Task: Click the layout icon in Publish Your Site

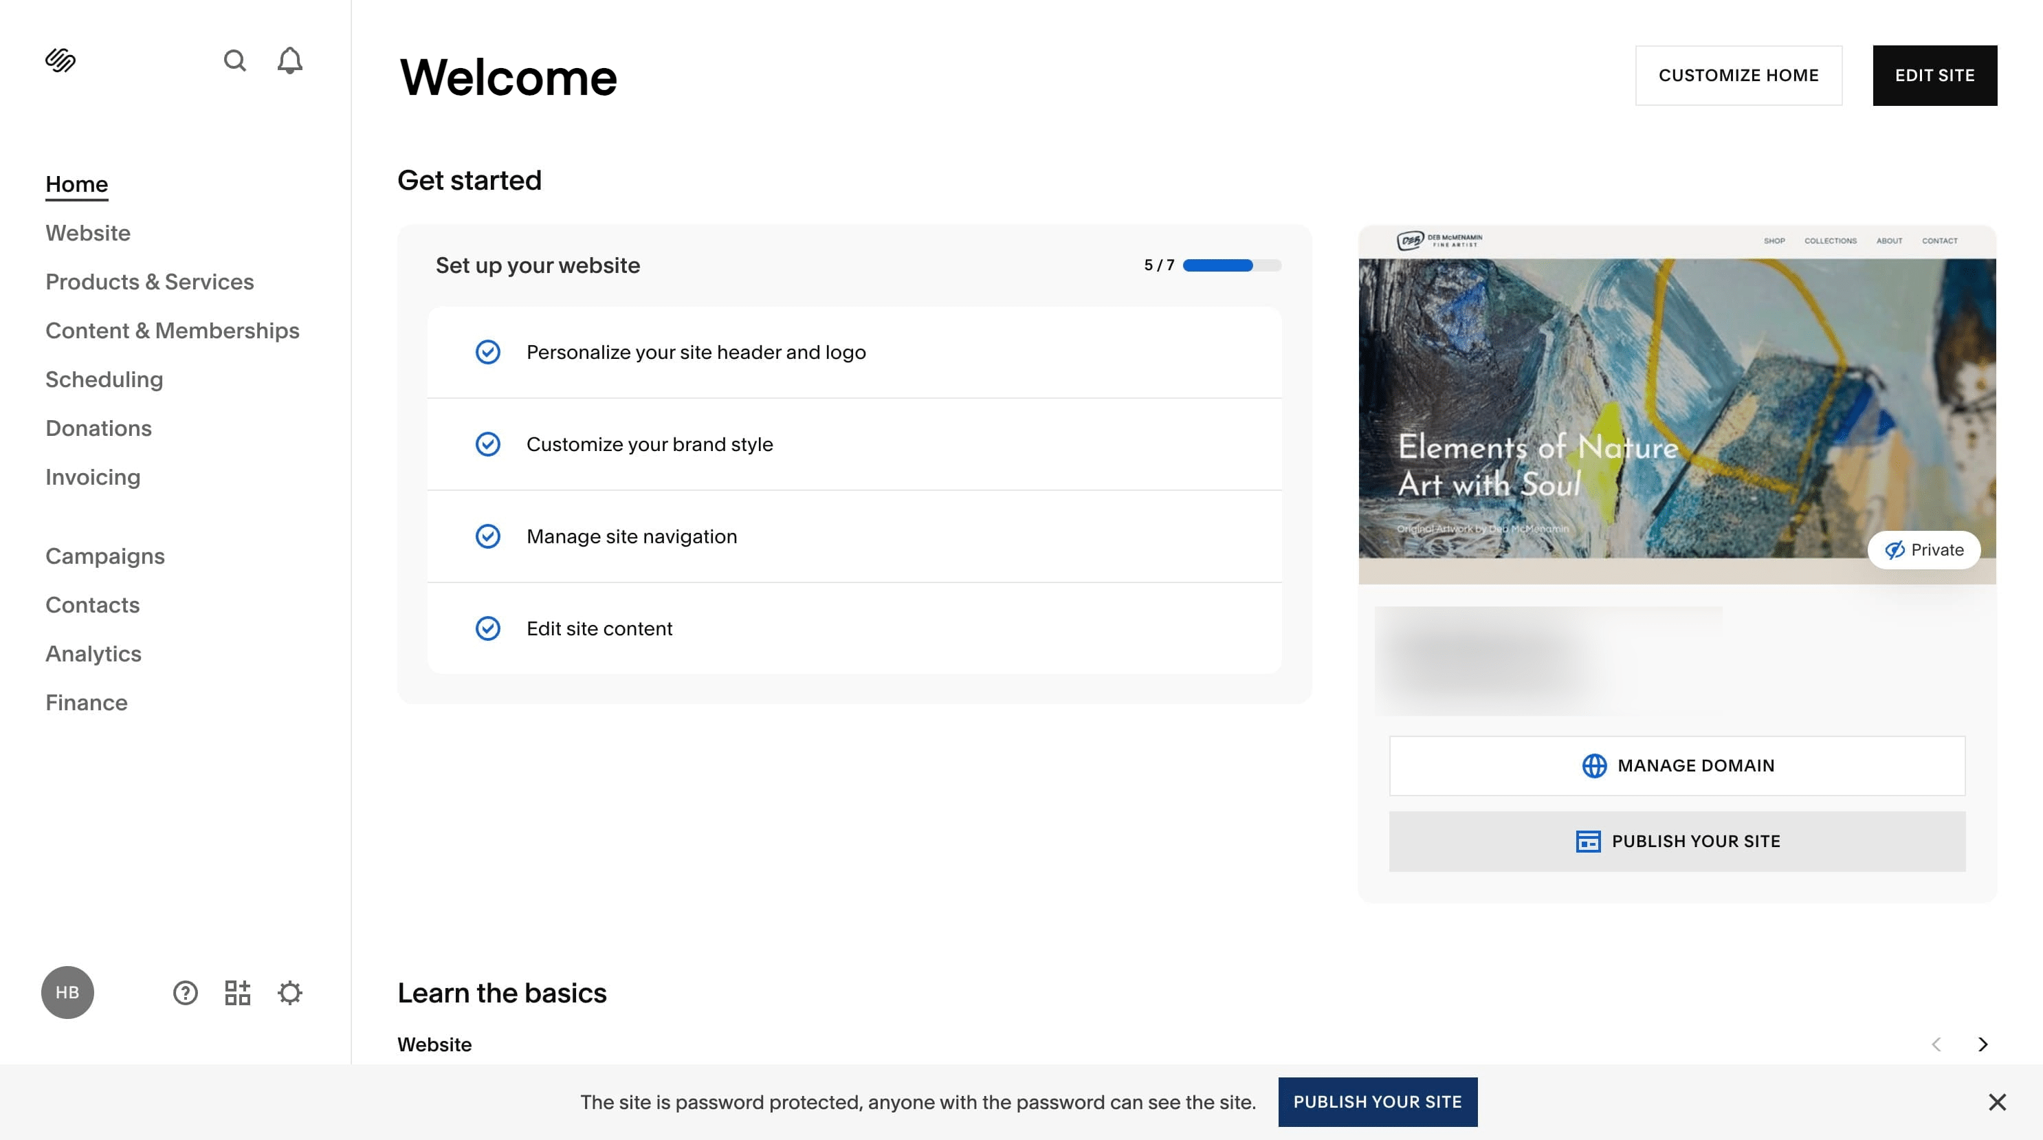Action: pos(1588,841)
